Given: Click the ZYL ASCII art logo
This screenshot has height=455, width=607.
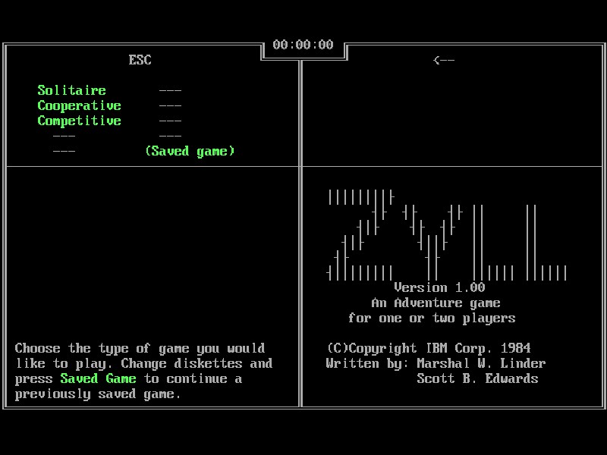Looking at the screenshot, I should tap(447, 234).
